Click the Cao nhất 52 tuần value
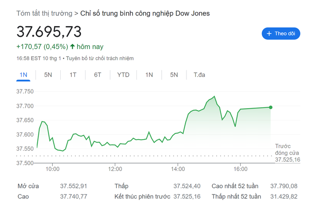Image resolution: width=319 pixels, height=206 pixels. pos(284,186)
